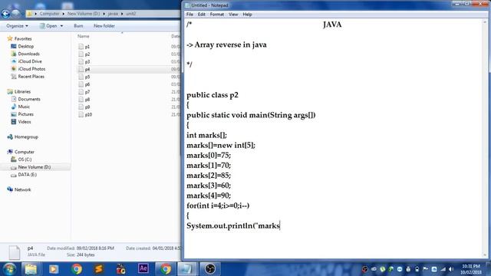The width and height of the screenshot is (491, 276).
Task: Open the File Explorer taskbar icon
Action: 31,269
